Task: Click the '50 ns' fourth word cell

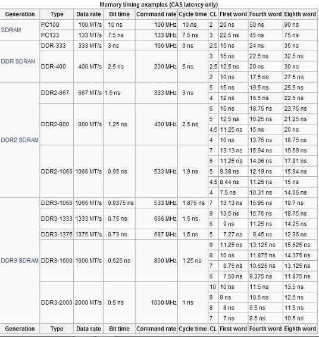Action: point(265,25)
